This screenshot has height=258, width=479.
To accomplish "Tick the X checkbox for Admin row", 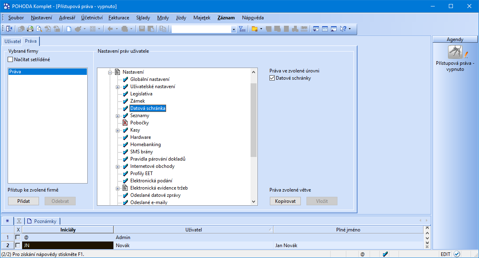I will point(18,237).
